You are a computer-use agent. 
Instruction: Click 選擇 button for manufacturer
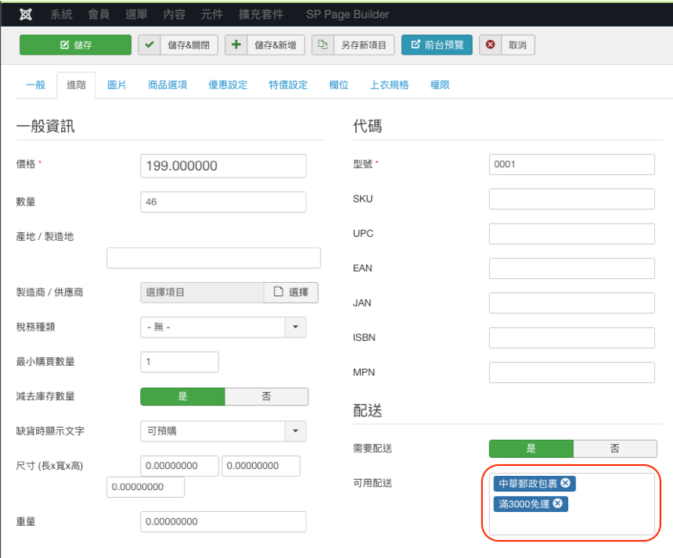(x=291, y=292)
